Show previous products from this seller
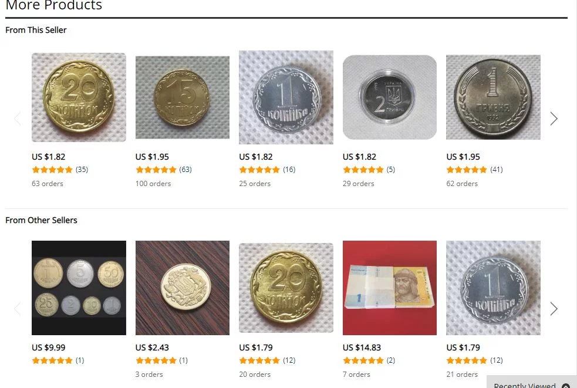The image size is (577, 388). point(17,119)
